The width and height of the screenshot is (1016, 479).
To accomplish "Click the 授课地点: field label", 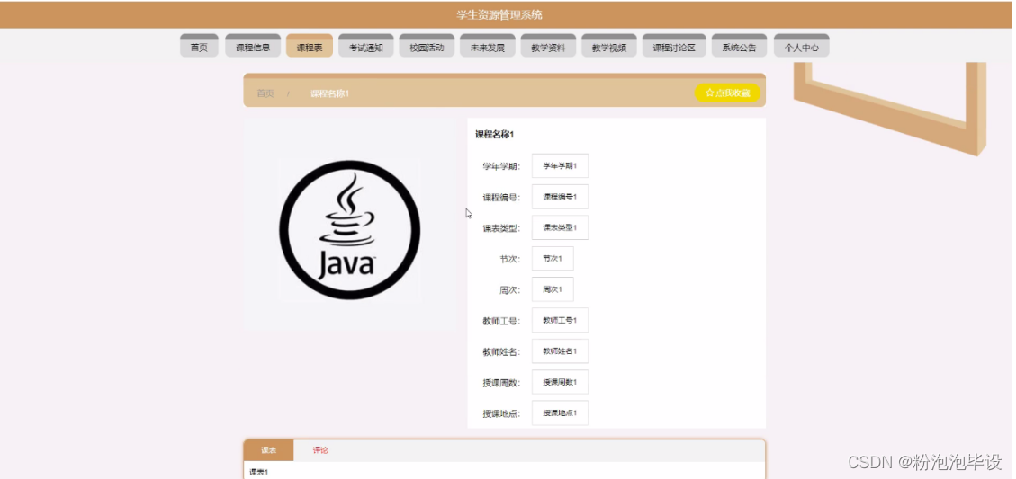I will [501, 413].
